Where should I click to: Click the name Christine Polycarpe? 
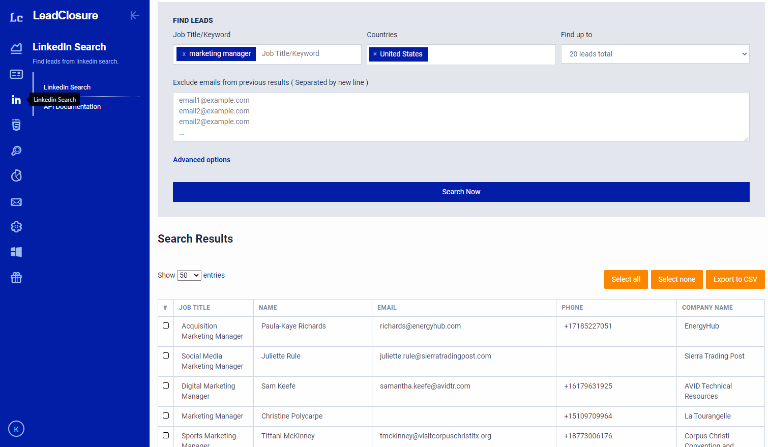292,416
